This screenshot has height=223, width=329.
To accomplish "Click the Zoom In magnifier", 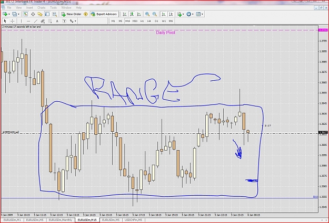I will tap(147, 14).
